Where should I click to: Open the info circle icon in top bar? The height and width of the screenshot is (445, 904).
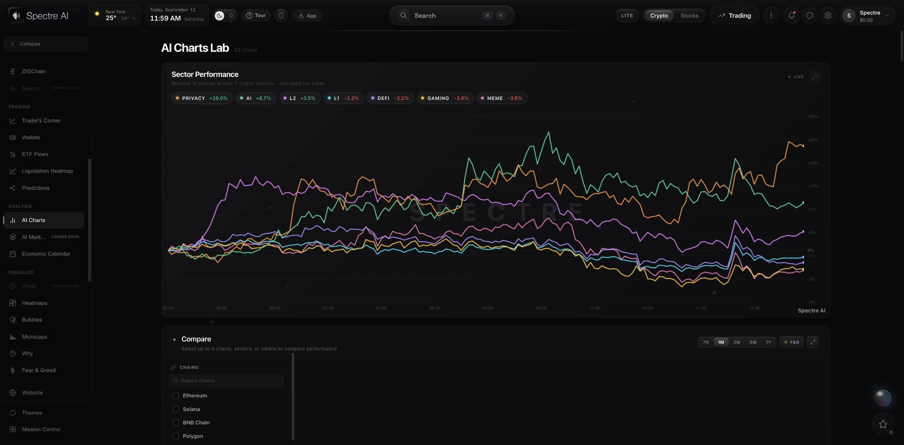[x=281, y=15]
